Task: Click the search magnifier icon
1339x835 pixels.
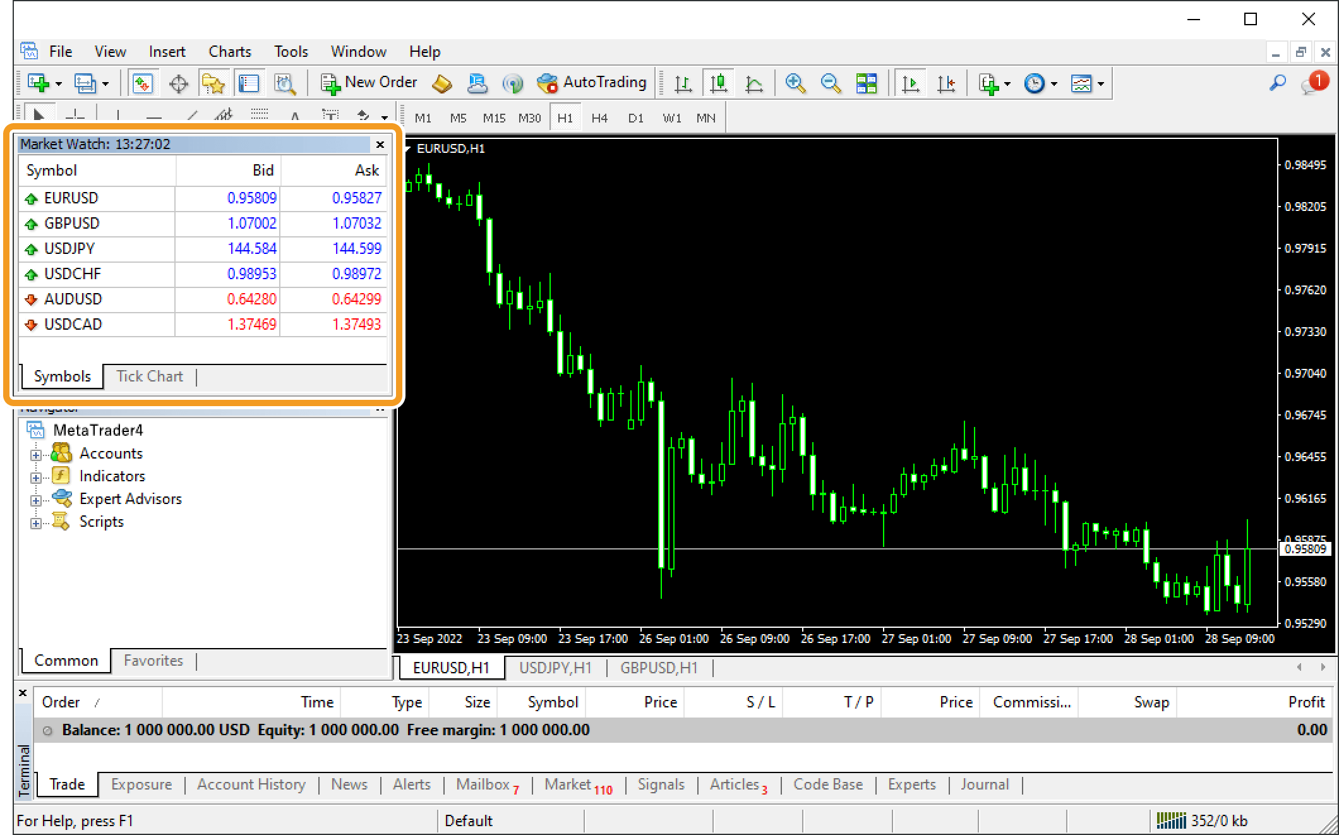Action: tap(1278, 83)
